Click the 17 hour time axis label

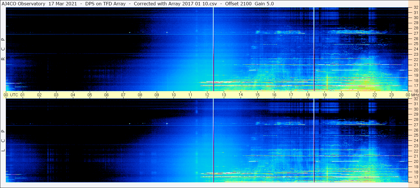[x=291, y=95]
